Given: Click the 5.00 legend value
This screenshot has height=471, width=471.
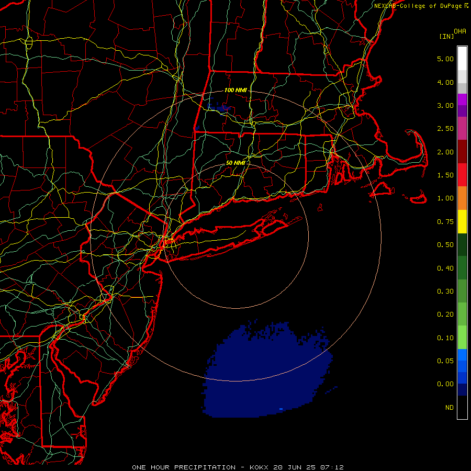Looking at the screenshot, I should click(x=445, y=59).
